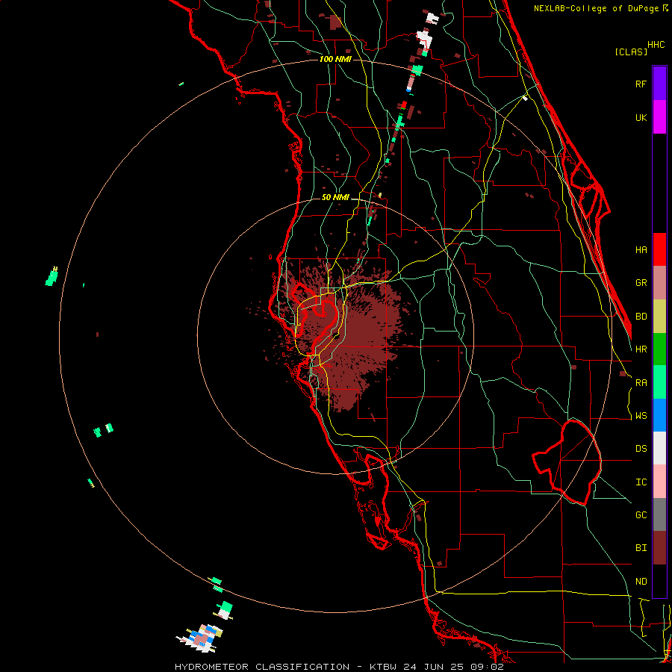
Task: Click the dark green HR legend swatch
Action: pyautogui.click(x=659, y=349)
